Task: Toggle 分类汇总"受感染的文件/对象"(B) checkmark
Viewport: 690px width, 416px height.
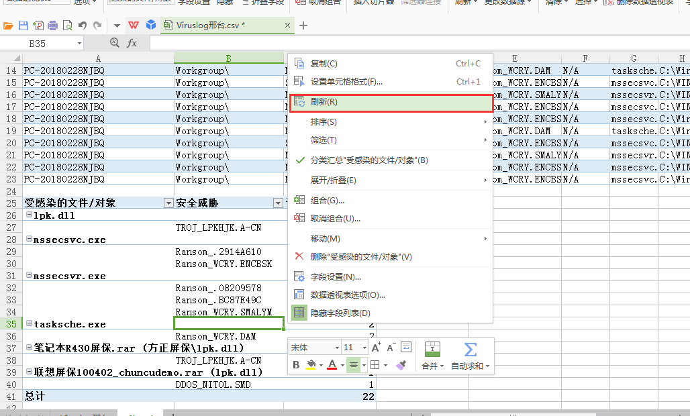Action: tap(390, 160)
